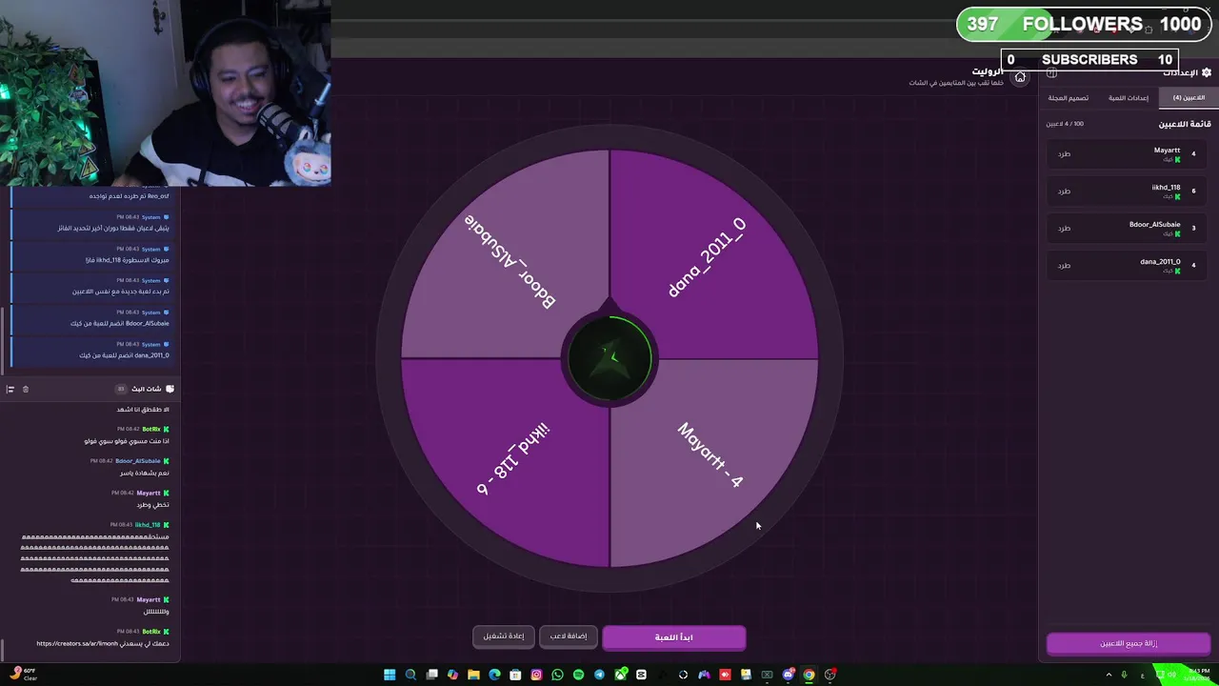Click the إعادة تشغيل restart button
1219x686 pixels.
pyautogui.click(x=504, y=636)
